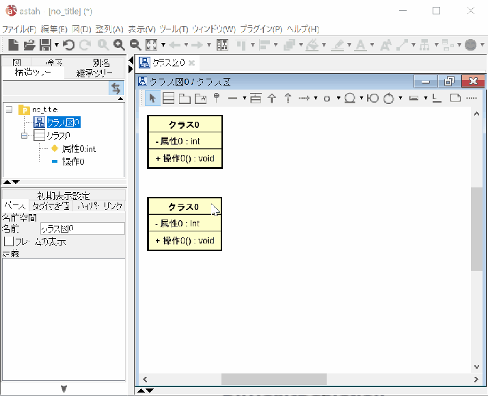Open the diagram list management icon
Screen dimensions: 488x396
(222, 45)
